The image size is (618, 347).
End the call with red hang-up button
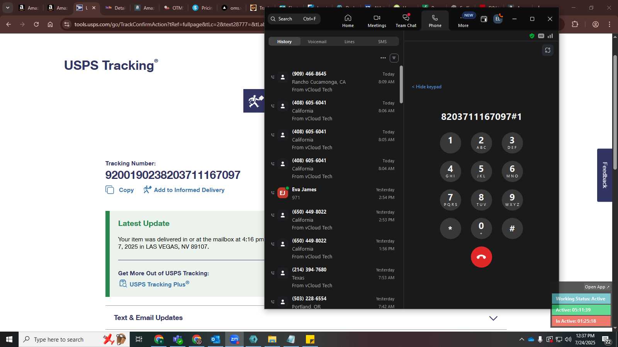pos(481,257)
